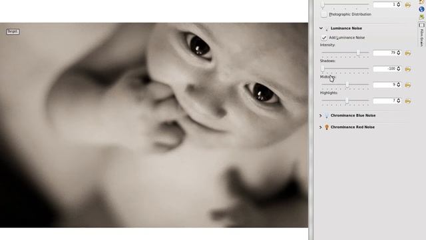Open the Film Grain side tab
Screen dimensions: 426x240
(x=421, y=35)
